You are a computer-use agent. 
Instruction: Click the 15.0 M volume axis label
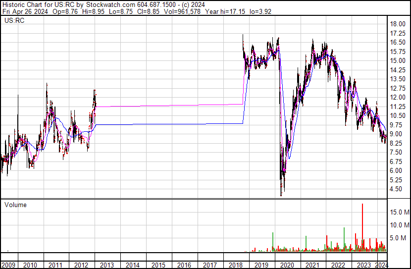coord(400,212)
